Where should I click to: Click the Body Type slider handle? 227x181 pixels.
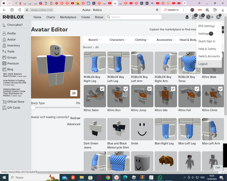coord(33,108)
